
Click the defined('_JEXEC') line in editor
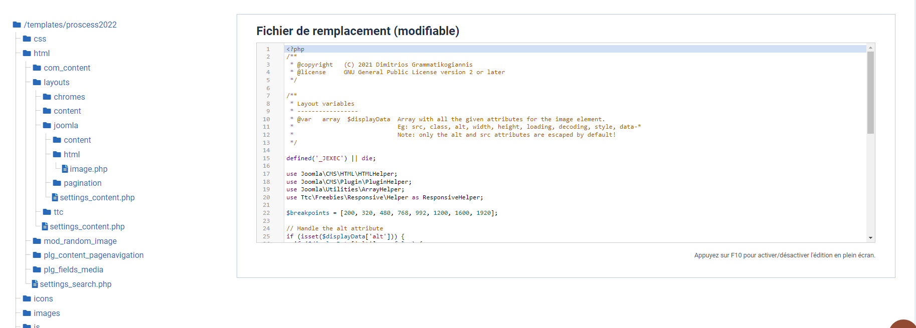tap(331, 158)
